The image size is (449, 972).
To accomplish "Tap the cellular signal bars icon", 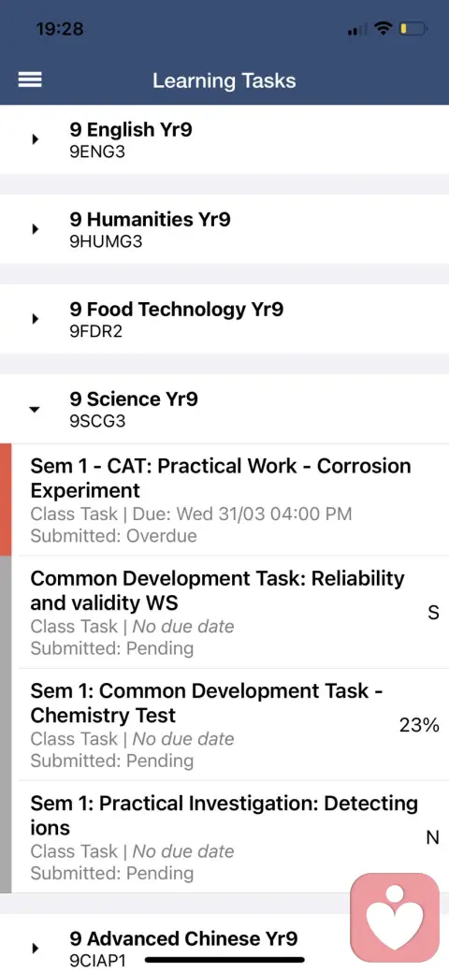I will click(x=356, y=29).
